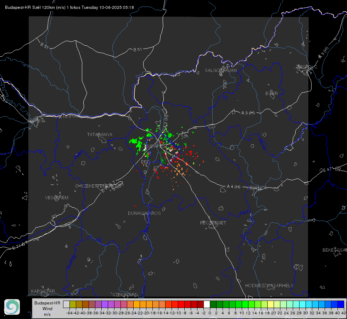Select the bright red -10 to -8 swatch
The height and width of the screenshot is (319, 347).
(x=181, y=304)
